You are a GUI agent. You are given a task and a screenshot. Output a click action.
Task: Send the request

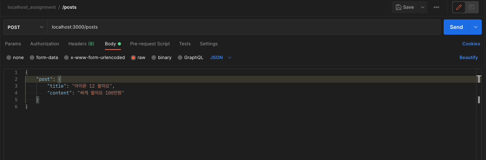pos(456,27)
